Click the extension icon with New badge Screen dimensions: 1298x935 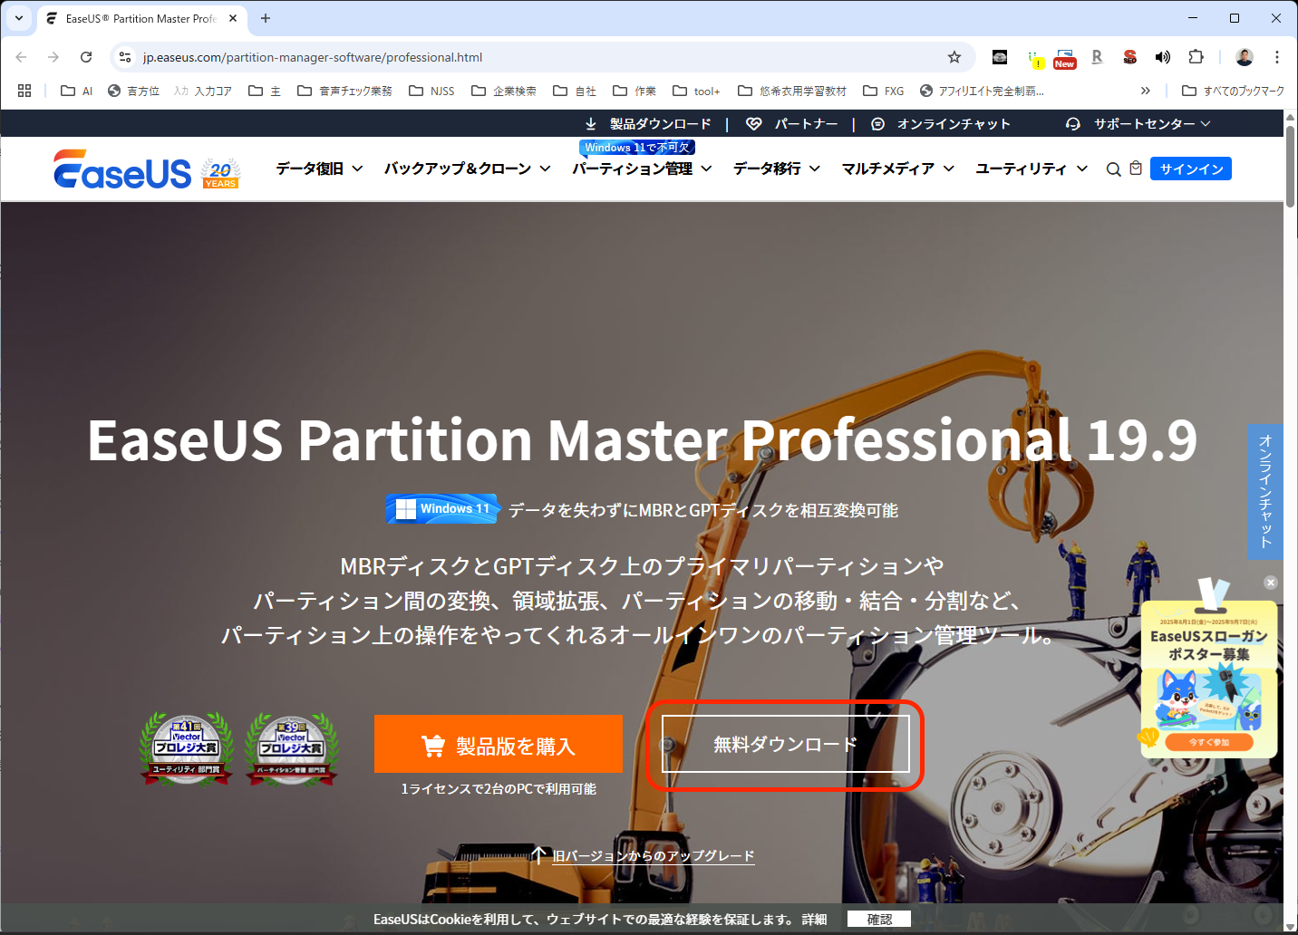[1065, 58]
